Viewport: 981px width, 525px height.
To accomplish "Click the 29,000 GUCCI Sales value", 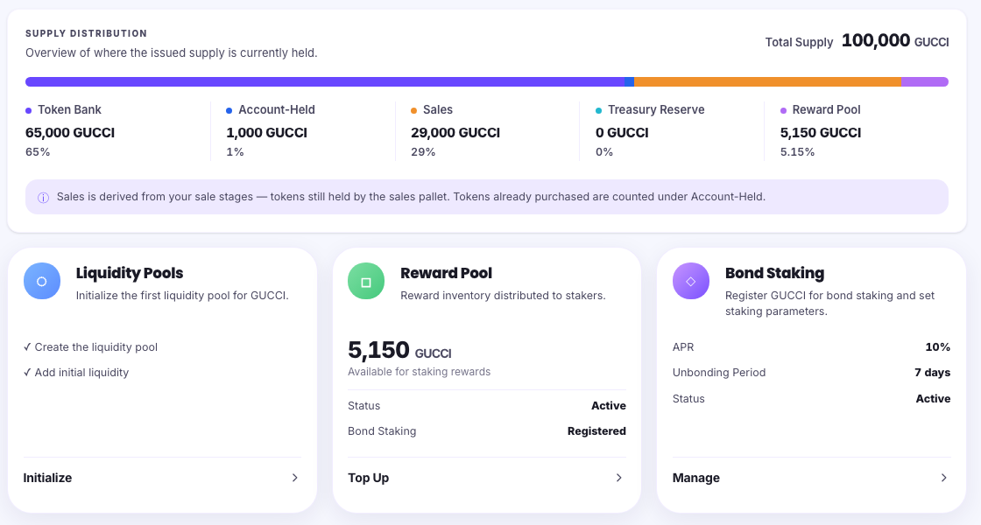I will [x=455, y=132].
